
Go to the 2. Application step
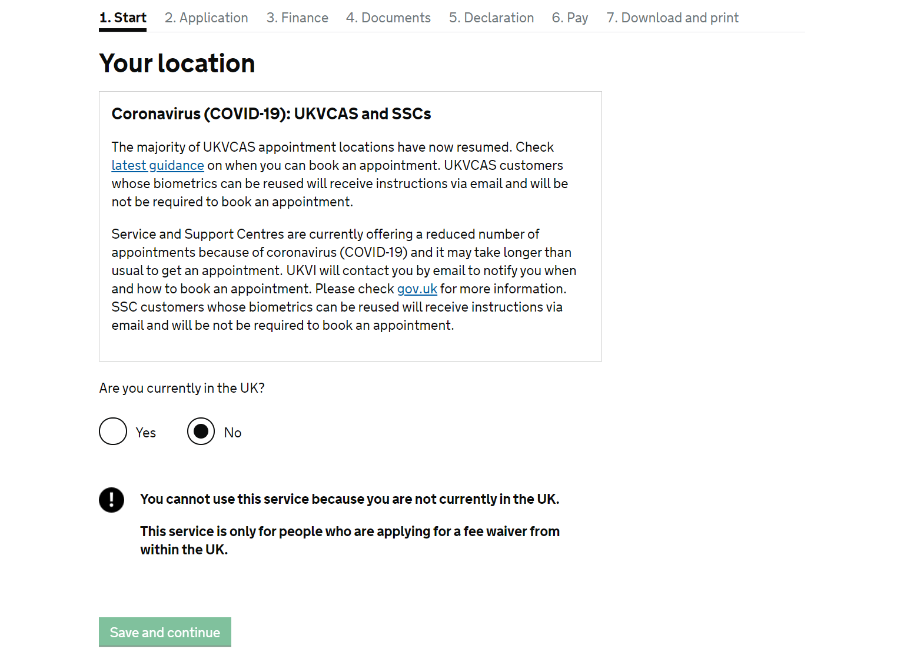[207, 18]
